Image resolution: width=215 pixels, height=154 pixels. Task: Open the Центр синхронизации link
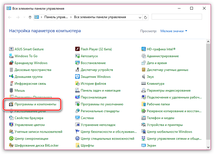pos(31,139)
